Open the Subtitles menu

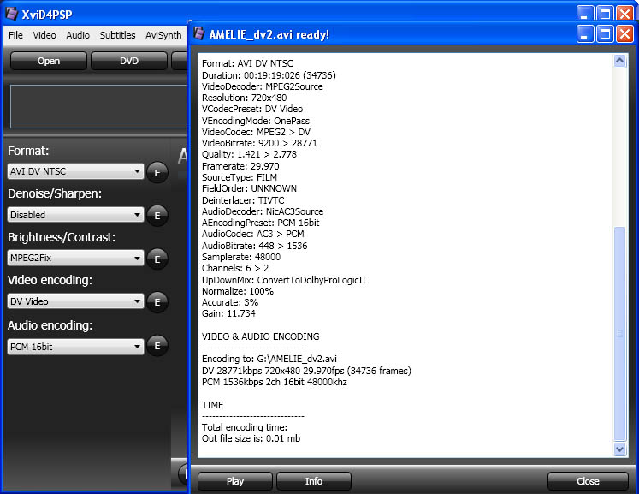(x=117, y=35)
